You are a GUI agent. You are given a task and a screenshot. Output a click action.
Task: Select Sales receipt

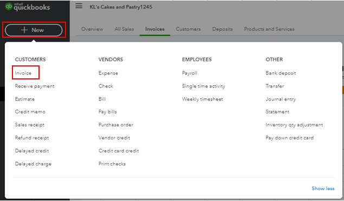30,125
